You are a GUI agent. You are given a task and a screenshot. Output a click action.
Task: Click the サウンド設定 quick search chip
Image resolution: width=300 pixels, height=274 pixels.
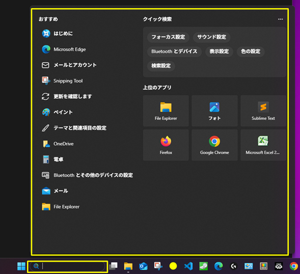pyautogui.click(x=211, y=37)
